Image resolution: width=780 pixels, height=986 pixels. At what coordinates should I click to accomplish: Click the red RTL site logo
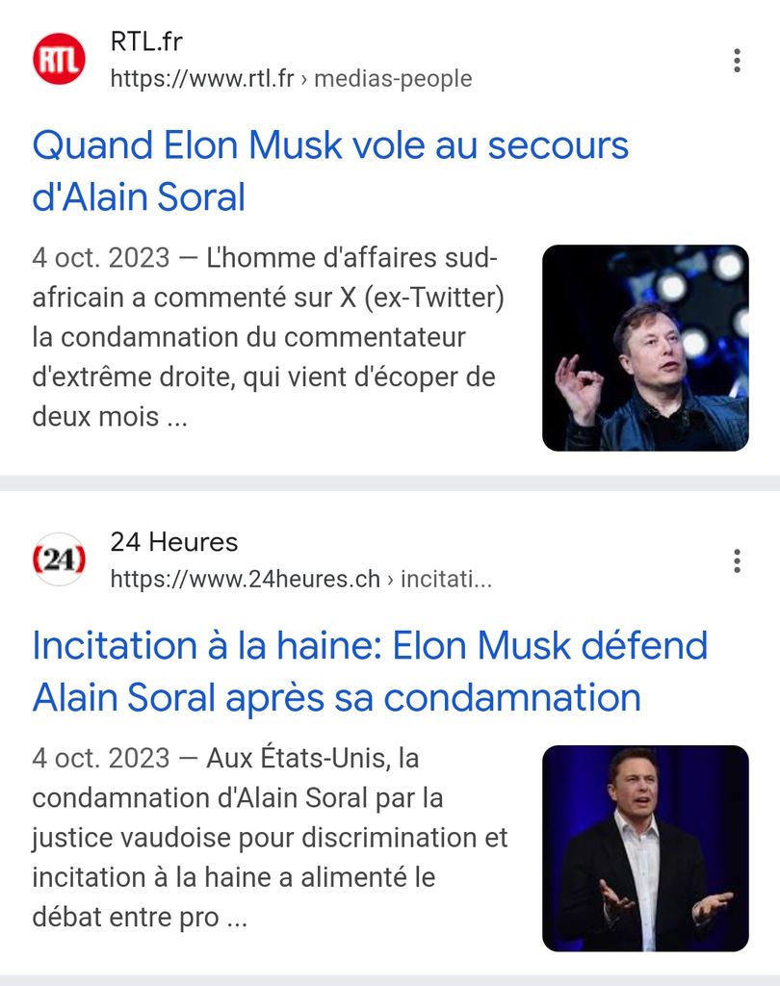(x=59, y=59)
